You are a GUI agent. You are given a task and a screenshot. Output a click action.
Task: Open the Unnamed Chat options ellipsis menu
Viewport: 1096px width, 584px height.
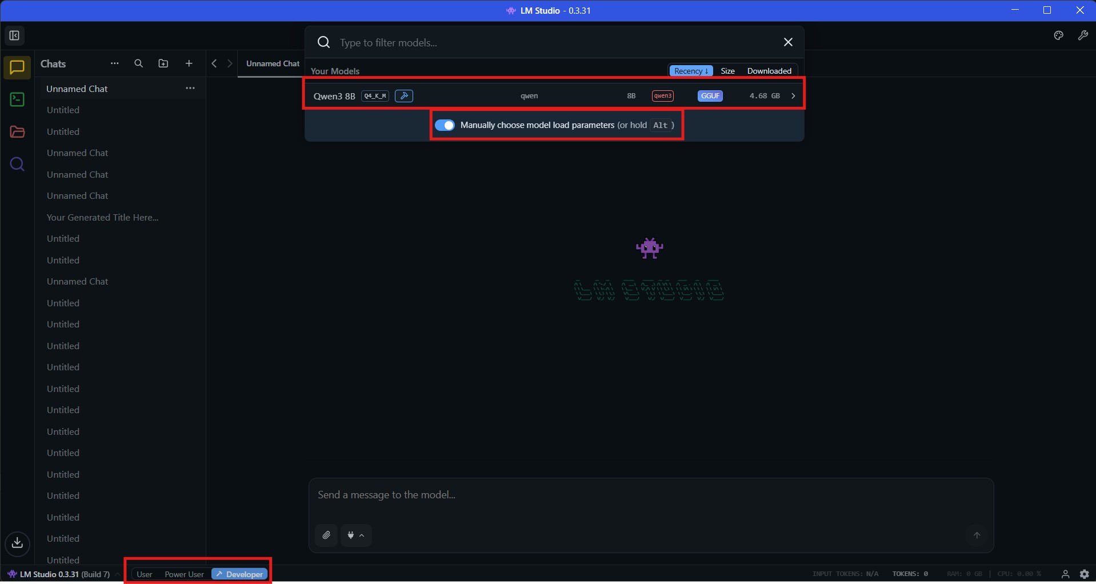point(191,88)
